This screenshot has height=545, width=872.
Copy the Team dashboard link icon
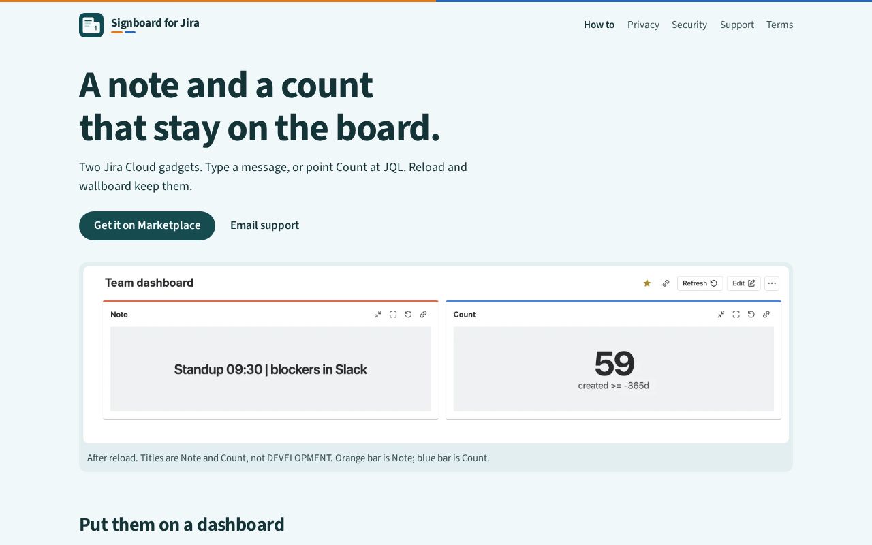tap(666, 283)
